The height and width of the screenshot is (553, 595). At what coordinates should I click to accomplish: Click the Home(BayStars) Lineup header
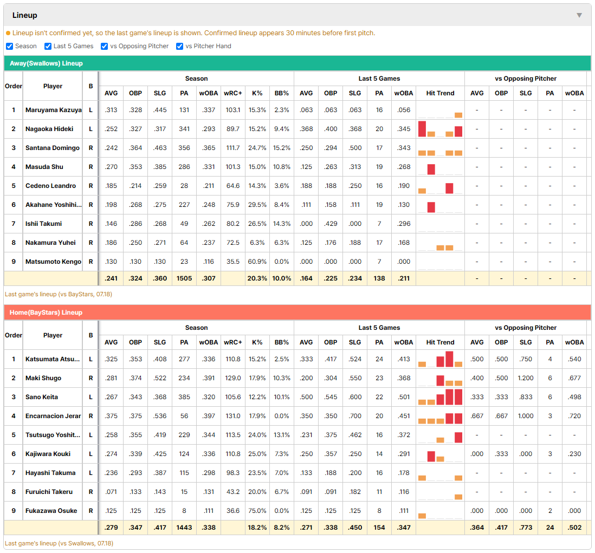[297, 313]
